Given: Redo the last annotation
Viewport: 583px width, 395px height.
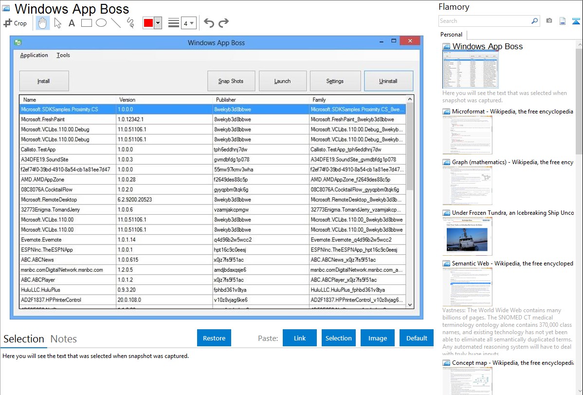Looking at the screenshot, I should [223, 23].
